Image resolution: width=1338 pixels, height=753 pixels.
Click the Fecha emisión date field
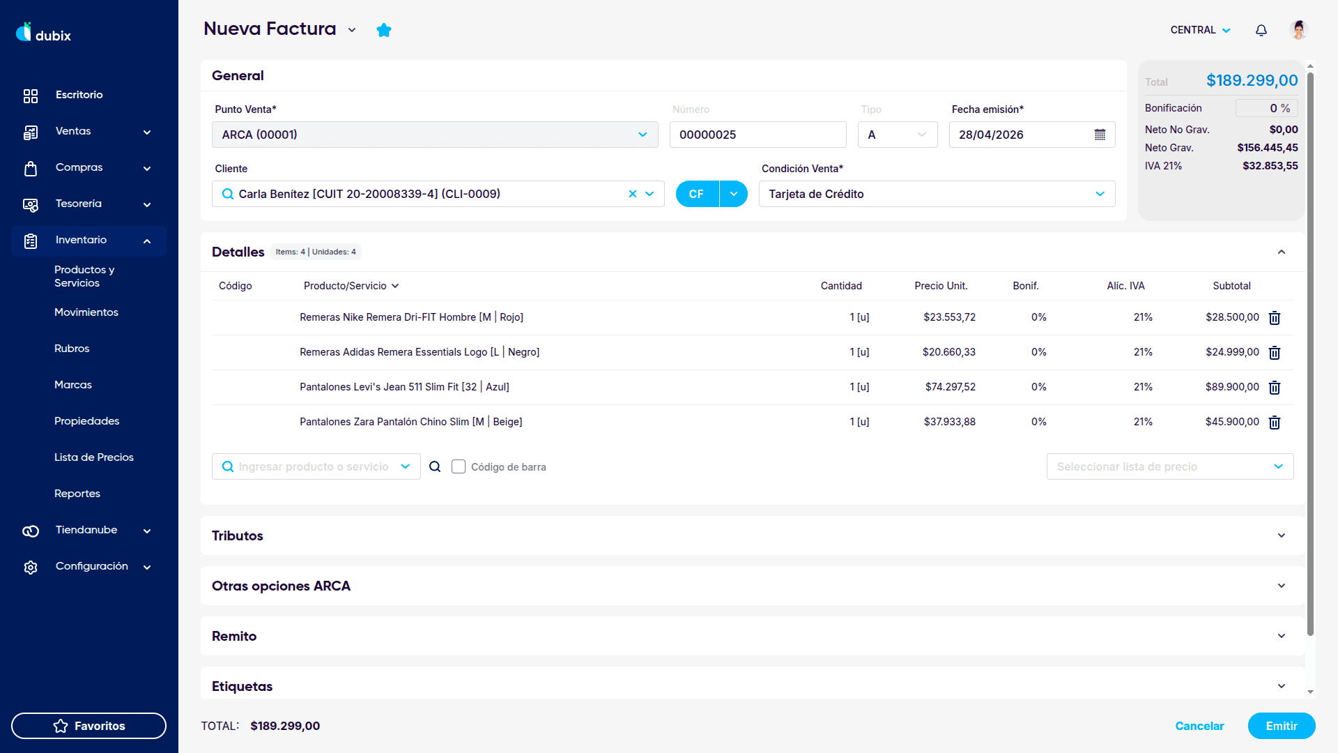click(1032, 135)
